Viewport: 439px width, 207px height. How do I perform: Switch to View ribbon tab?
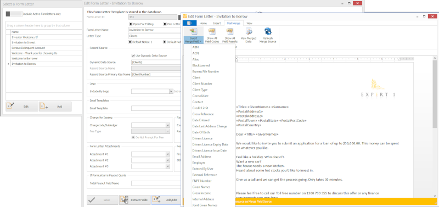point(249,23)
